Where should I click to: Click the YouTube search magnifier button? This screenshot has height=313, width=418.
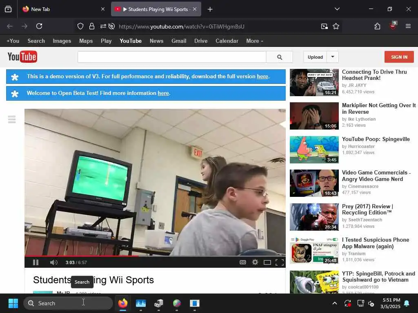pyautogui.click(x=279, y=57)
